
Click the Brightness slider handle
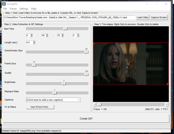click(x=64, y=84)
